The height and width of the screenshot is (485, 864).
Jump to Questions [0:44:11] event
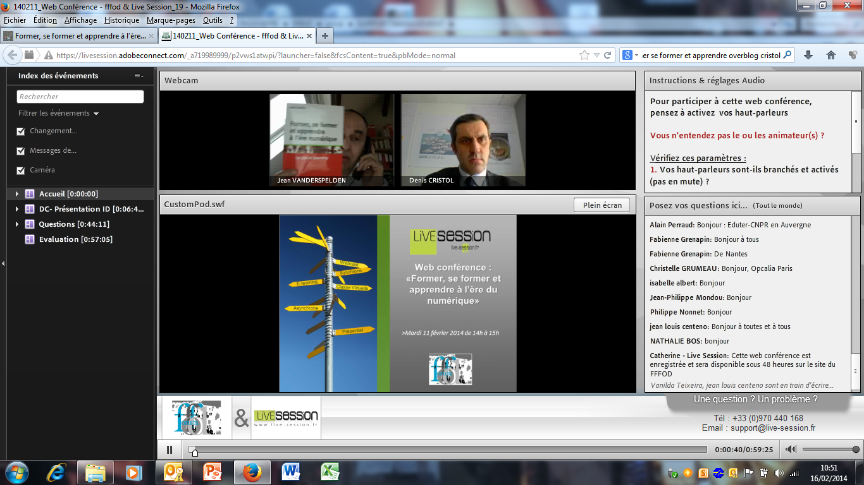pos(74,224)
